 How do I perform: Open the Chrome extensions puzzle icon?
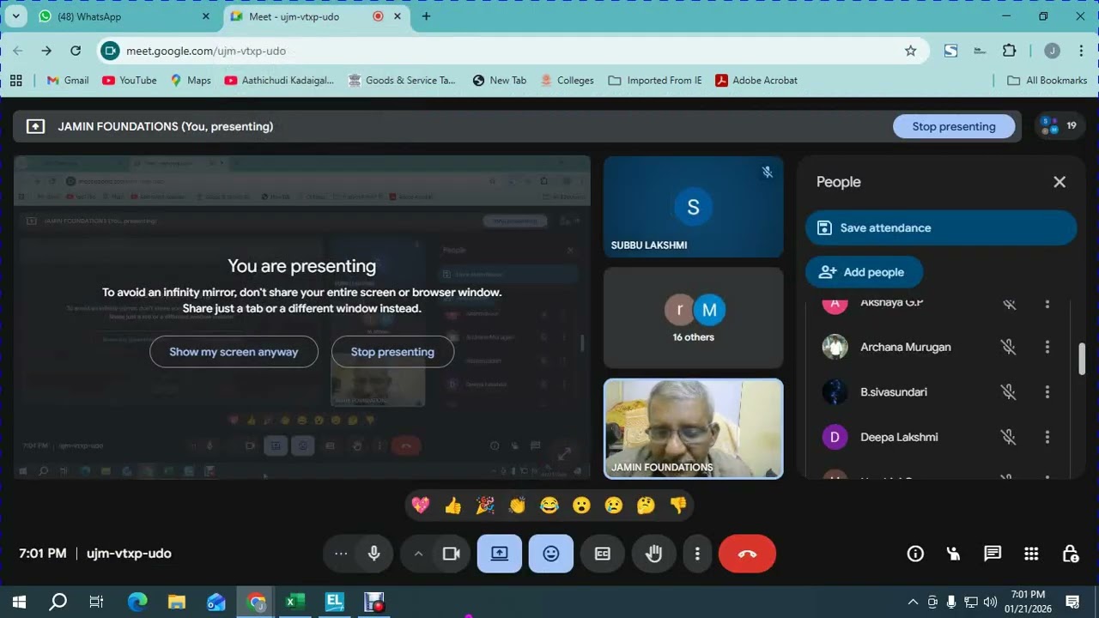pos(1009,51)
